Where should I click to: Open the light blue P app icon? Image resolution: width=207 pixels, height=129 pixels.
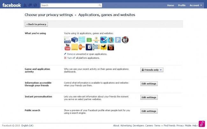click(118, 40)
